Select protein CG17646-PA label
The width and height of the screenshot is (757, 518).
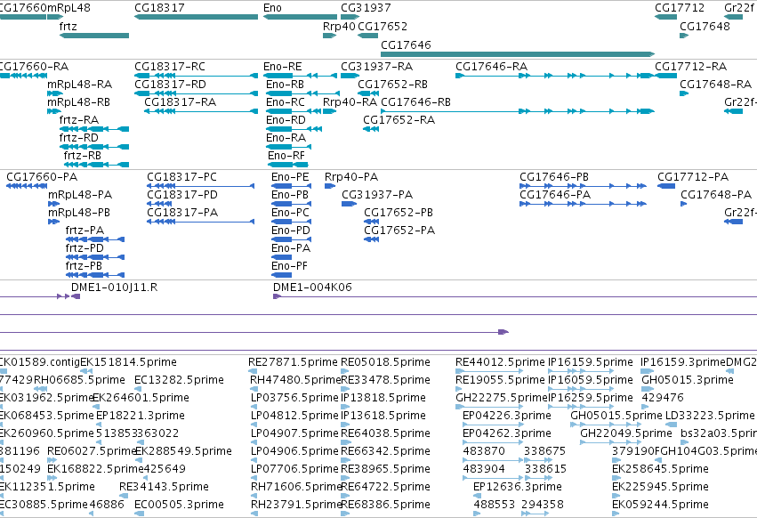click(x=555, y=195)
